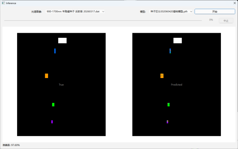Click the orange region in Predicted image
The height and width of the screenshot is (149, 238).
(162, 76)
